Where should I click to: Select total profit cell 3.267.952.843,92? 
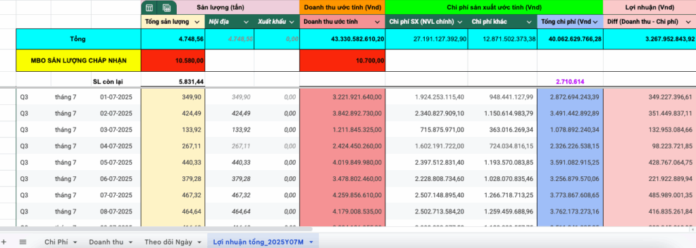tap(649, 39)
